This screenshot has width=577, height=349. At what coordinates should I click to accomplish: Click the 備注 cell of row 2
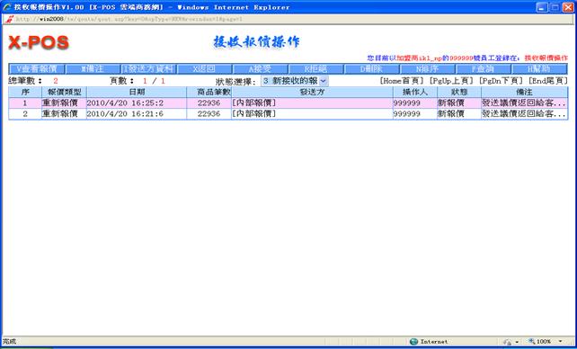[524, 114]
